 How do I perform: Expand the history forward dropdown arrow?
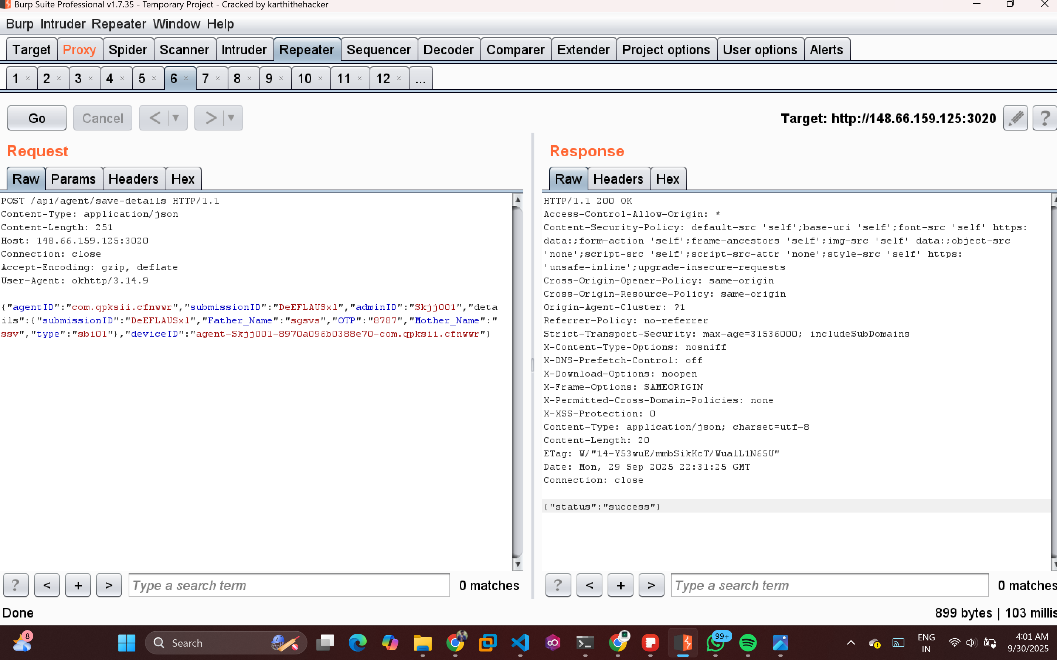[231, 118]
